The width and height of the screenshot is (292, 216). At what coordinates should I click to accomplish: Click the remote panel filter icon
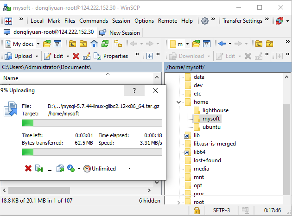(x=207, y=44)
